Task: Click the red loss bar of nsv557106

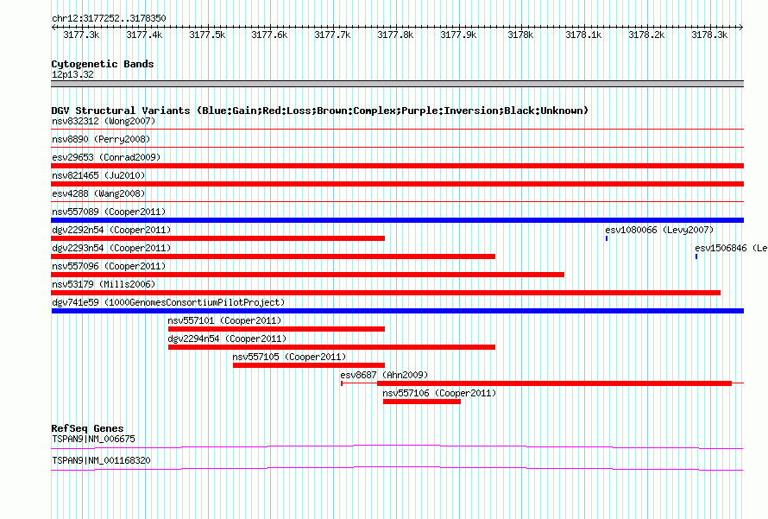Action: coord(422,402)
